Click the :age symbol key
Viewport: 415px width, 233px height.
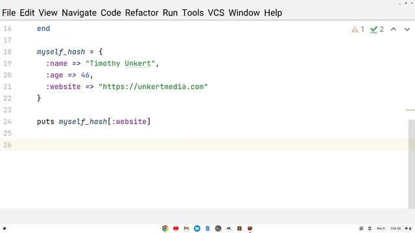[54, 75]
